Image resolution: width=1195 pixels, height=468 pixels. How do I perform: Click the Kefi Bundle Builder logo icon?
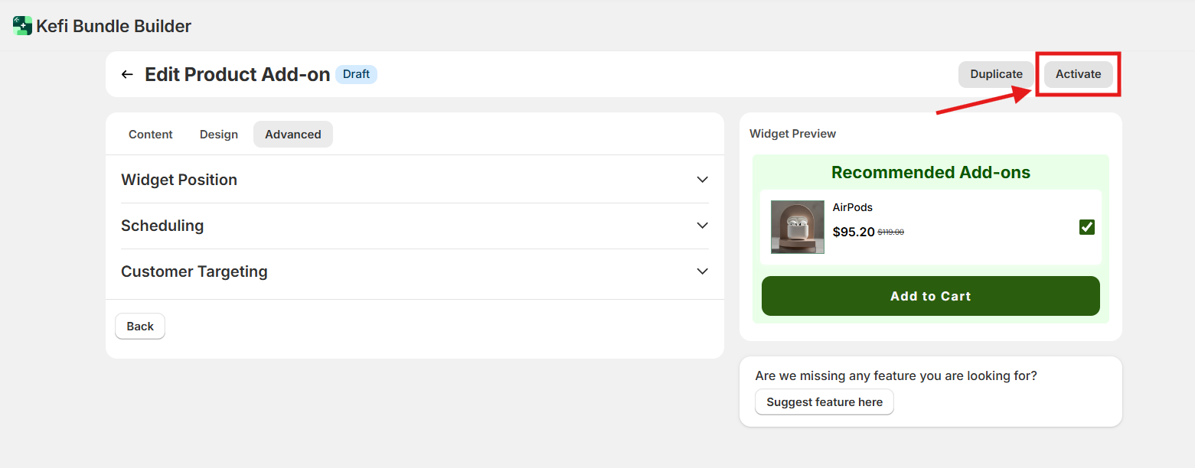pos(22,26)
